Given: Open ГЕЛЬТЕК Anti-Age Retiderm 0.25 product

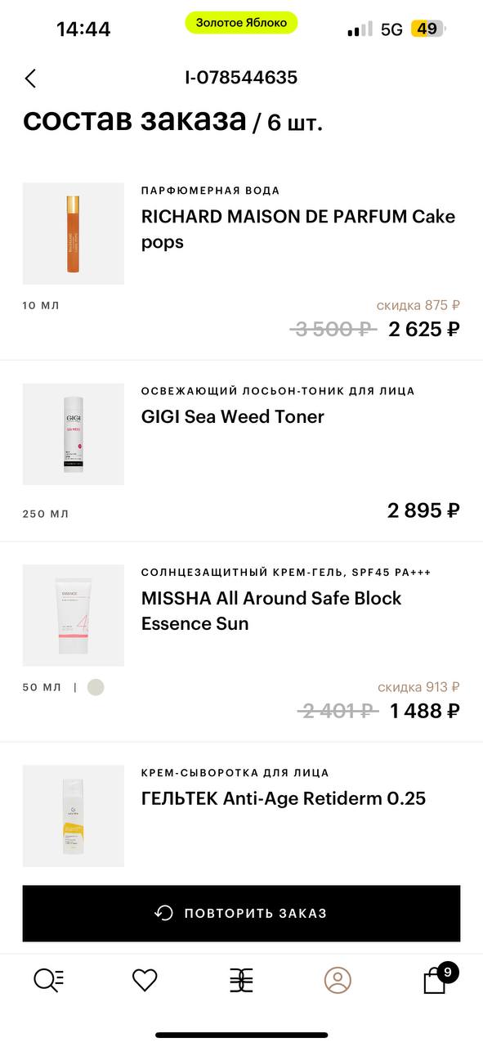Looking at the screenshot, I should click(284, 798).
